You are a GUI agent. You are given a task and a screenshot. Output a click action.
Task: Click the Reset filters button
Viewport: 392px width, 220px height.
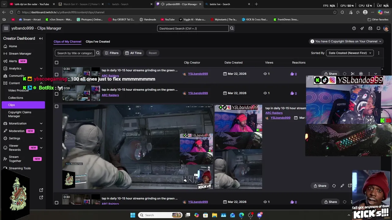click(153, 53)
